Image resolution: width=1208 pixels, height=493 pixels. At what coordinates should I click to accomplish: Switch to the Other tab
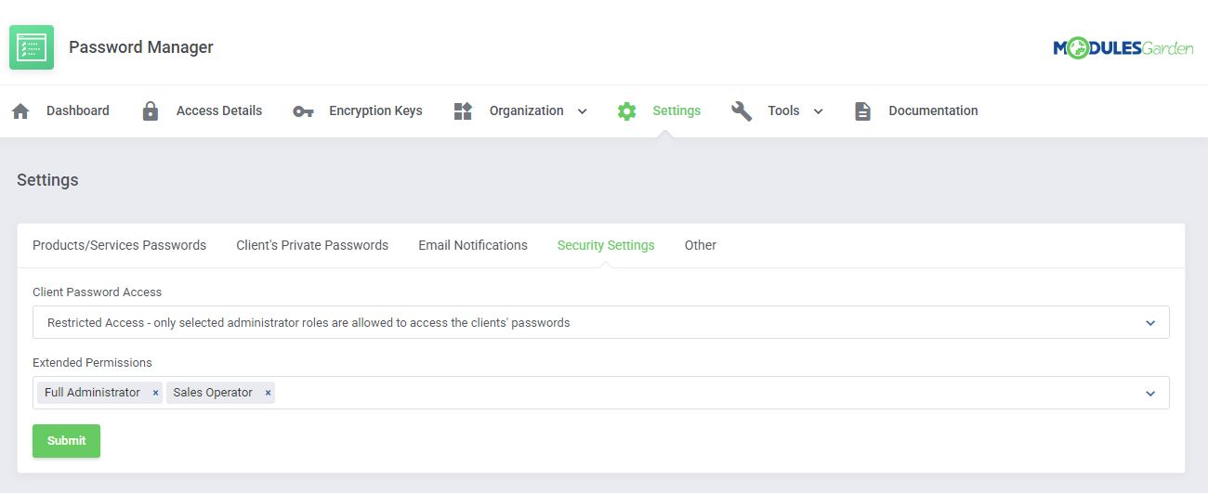[x=701, y=245]
